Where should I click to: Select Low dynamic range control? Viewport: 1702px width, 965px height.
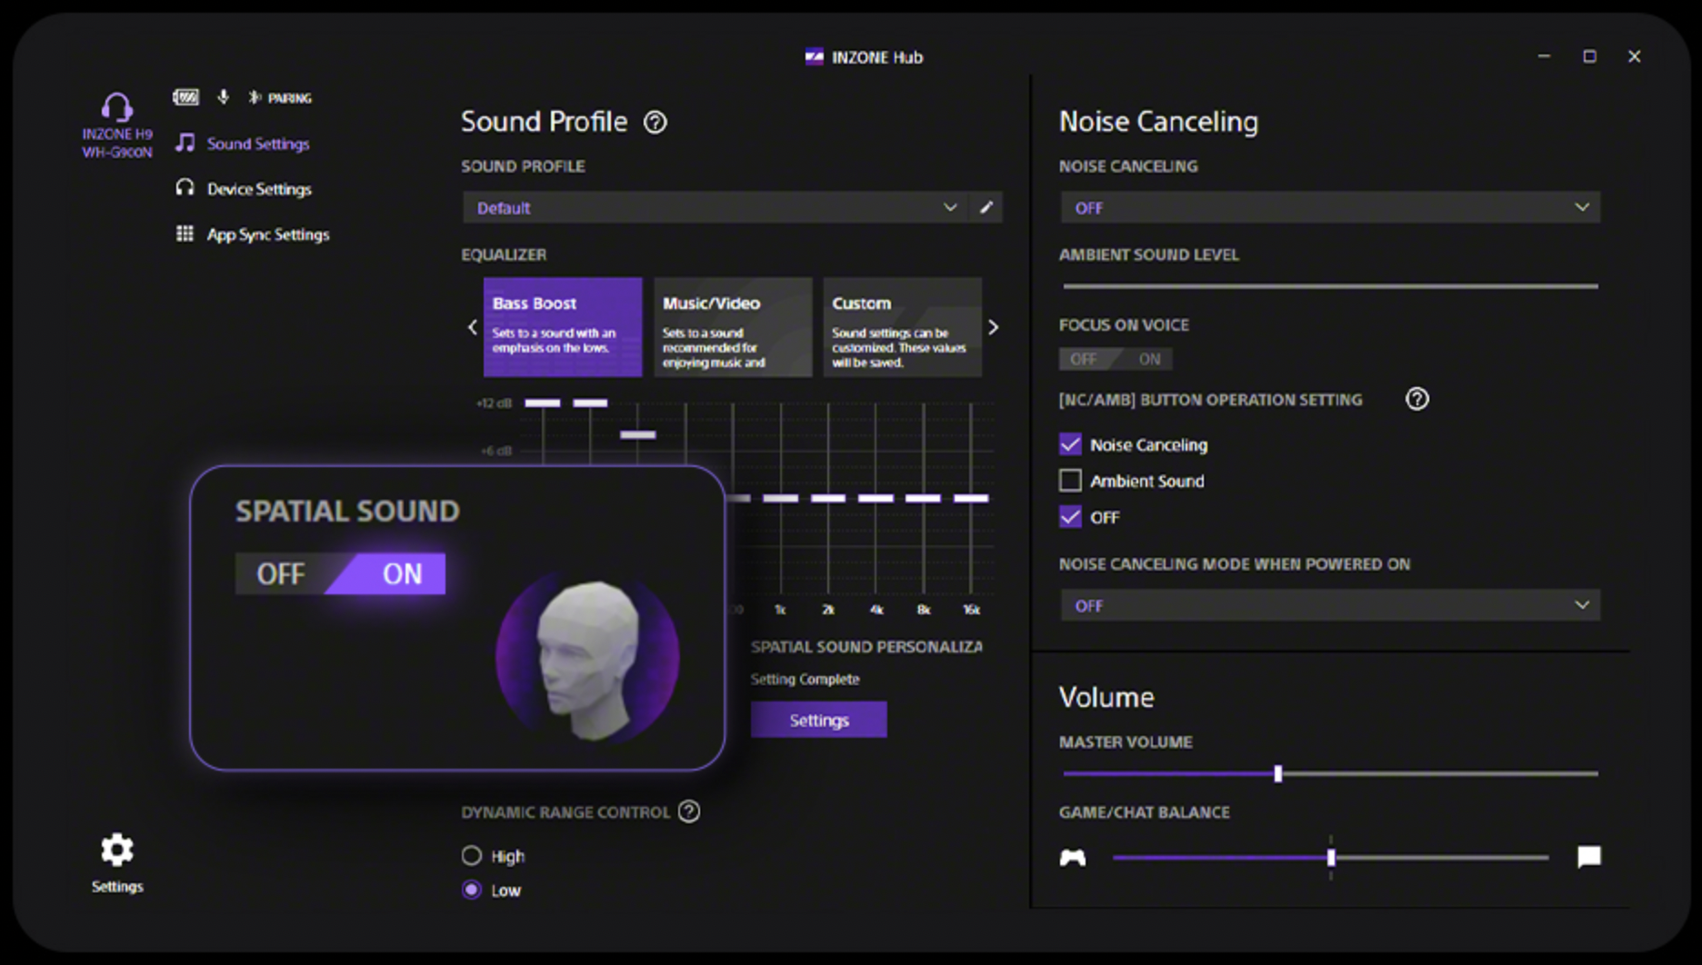[x=471, y=890]
